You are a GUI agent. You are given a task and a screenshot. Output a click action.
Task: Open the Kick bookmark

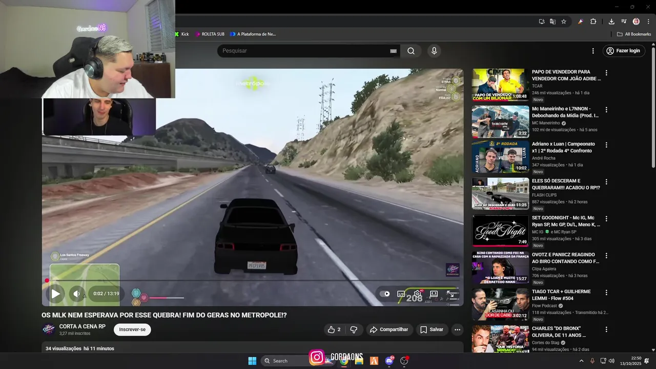point(181,34)
